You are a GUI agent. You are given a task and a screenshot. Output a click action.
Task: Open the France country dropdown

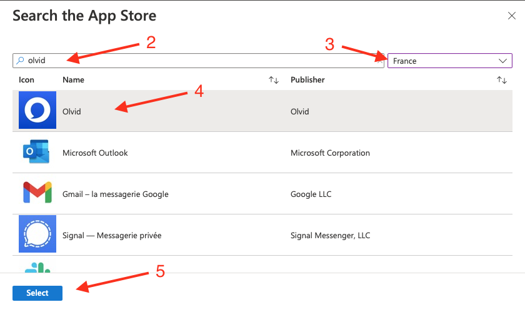pos(449,61)
